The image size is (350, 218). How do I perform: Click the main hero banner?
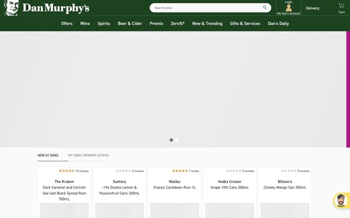point(173,89)
